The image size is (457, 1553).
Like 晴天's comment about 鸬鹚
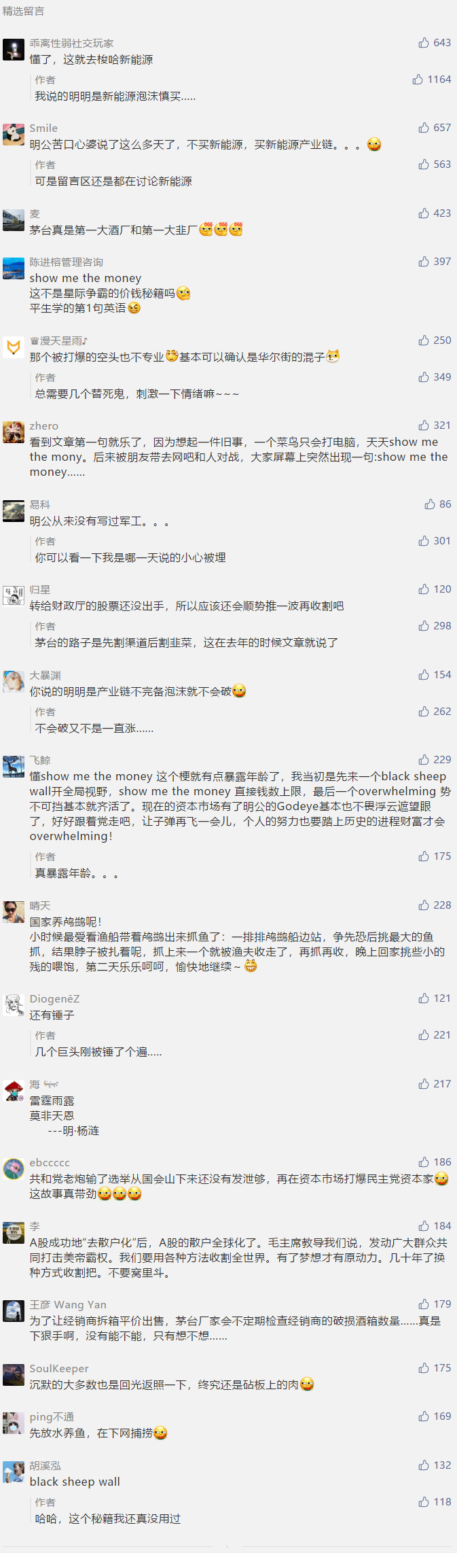pos(424,905)
